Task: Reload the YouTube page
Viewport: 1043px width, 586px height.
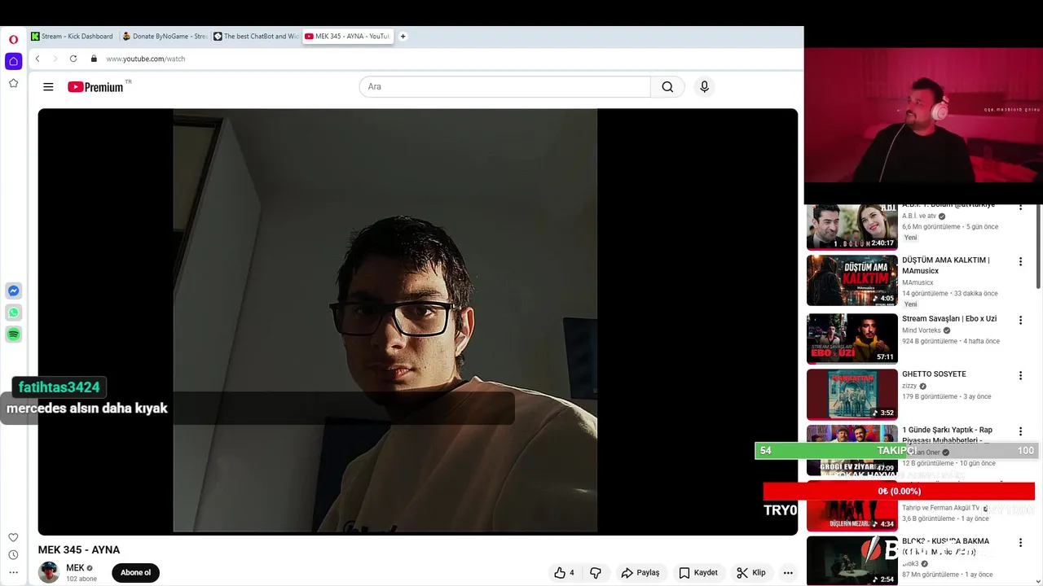Action: [73, 59]
